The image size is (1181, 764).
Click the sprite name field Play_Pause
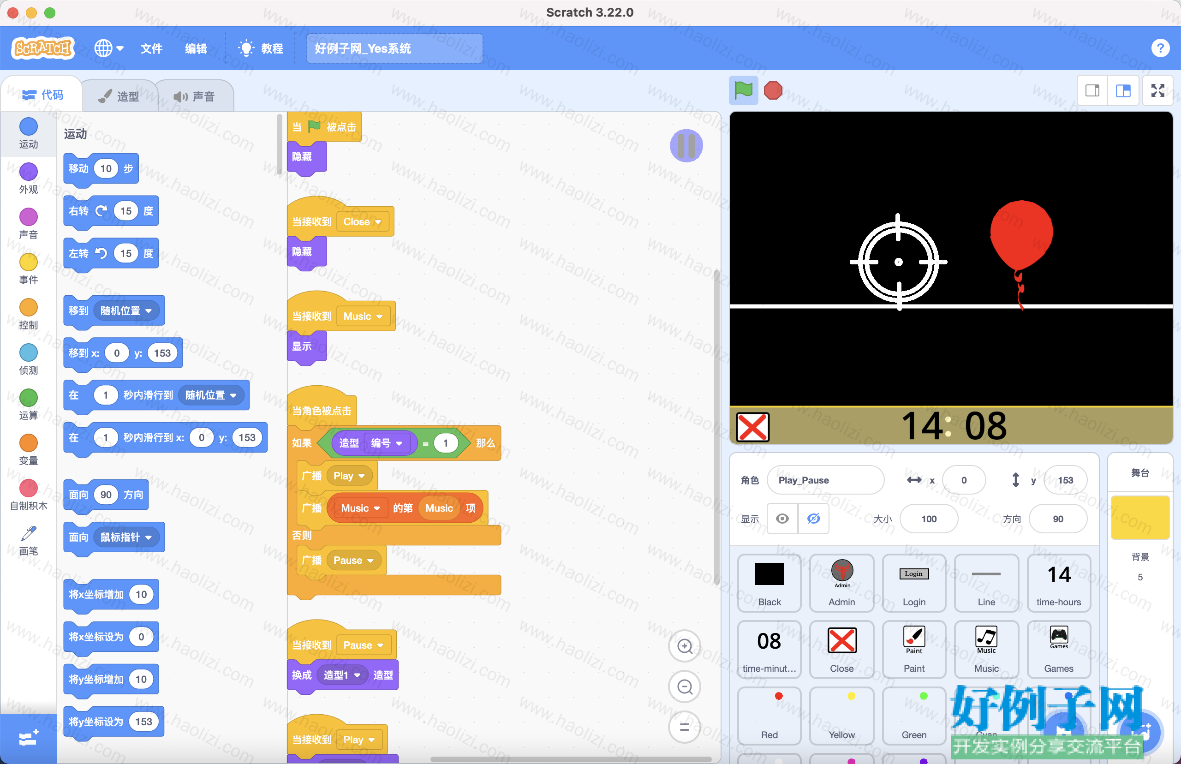point(825,480)
